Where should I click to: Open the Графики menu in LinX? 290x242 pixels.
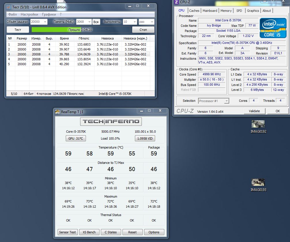pyautogui.click(x=49, y=14)
